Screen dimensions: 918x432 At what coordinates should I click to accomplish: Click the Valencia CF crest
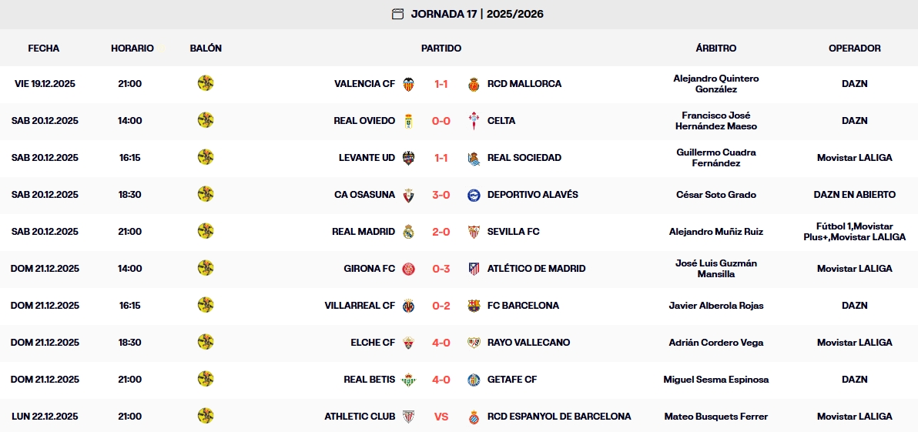(x=408, y=84)
